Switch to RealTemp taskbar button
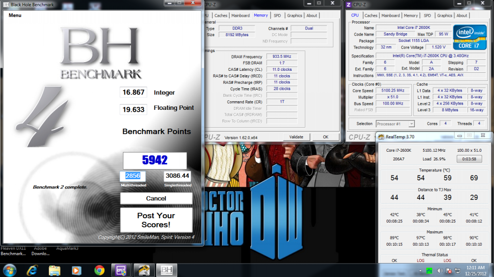Screen dimensions: 494x277 pos(144,270)
